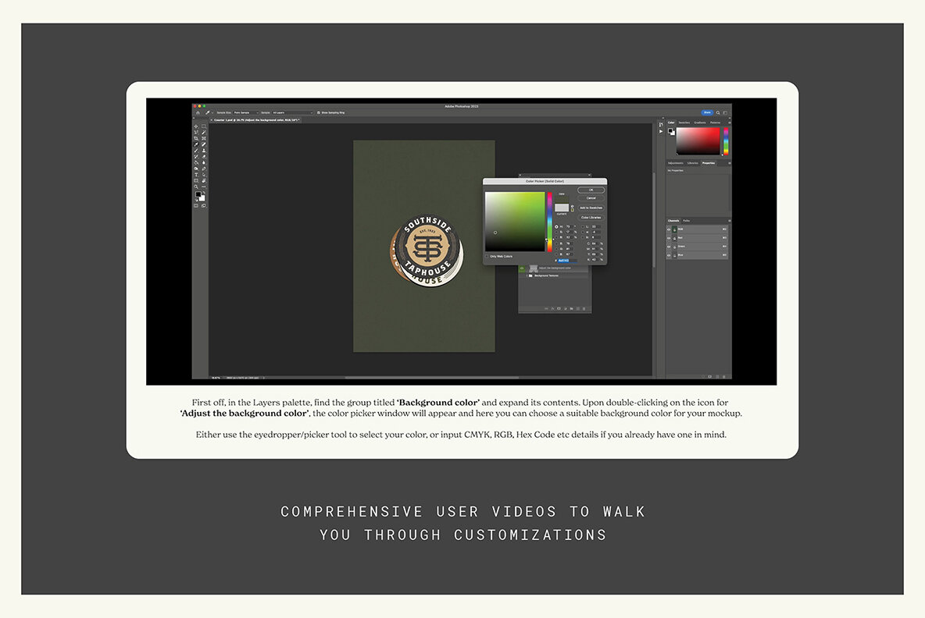Toggle visibility of Adjust the background color layer
The height and width of the screenshot is (618, 925).
(x=522, y=268)
